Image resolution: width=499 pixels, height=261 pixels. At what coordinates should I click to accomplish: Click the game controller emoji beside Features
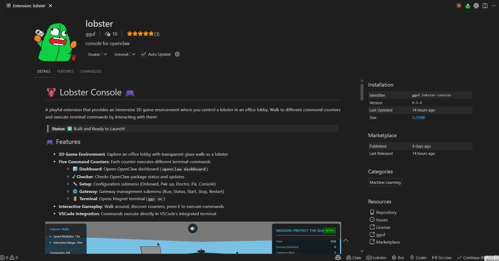50,142
